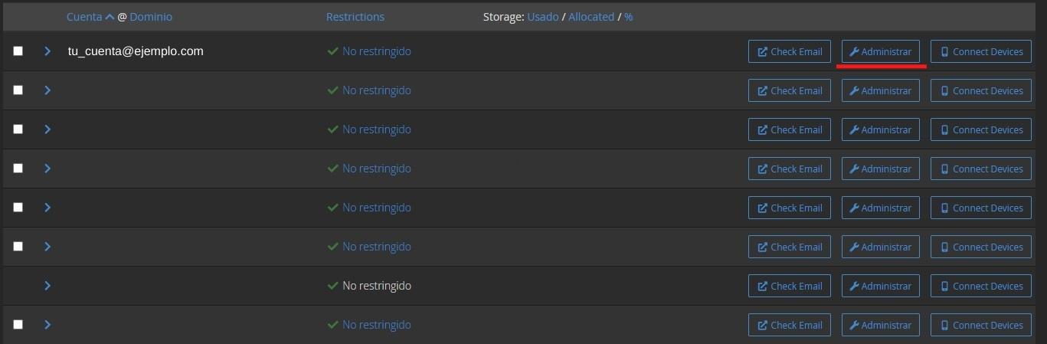The height and width of the screenshot is (344, 1047).
Task: Click the external-link icon in the last row
Action: point(763,326)
